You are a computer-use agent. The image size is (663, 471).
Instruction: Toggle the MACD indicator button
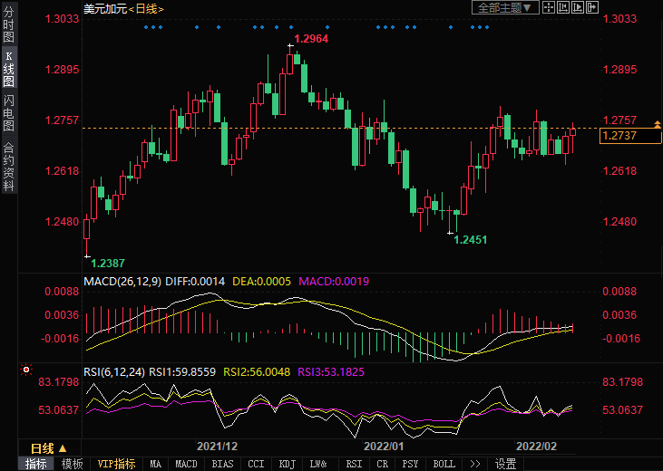coord(186,464)
